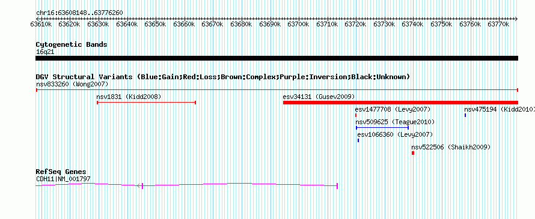This screenshot has height=219, width=535.
Task: Click the chr16:63608148..63776260 coordinate label
Action: point(79,13)
